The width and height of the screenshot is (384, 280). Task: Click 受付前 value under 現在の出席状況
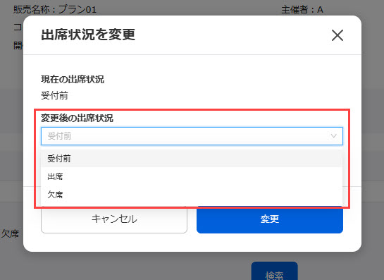tap(54, 95)
